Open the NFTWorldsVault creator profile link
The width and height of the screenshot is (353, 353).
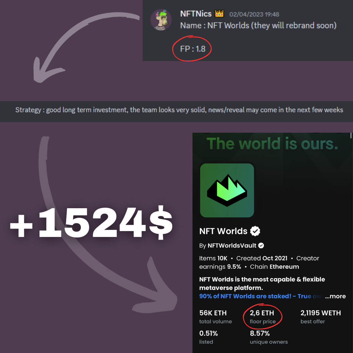(232, 245)
